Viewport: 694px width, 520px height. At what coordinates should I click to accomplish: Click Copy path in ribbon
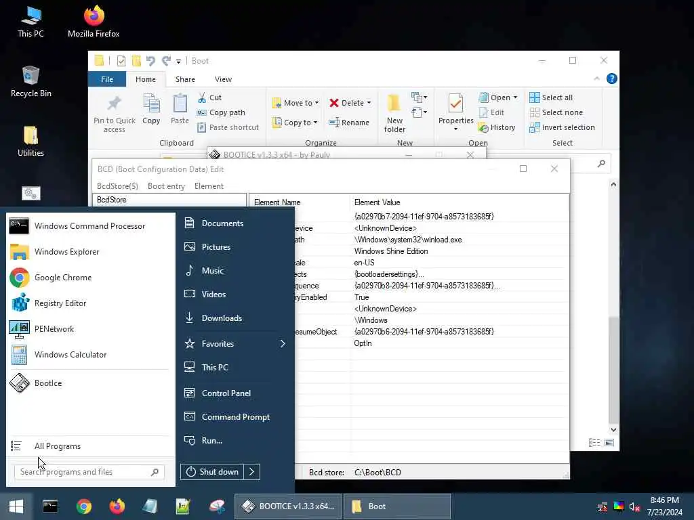tap(221, 112)
